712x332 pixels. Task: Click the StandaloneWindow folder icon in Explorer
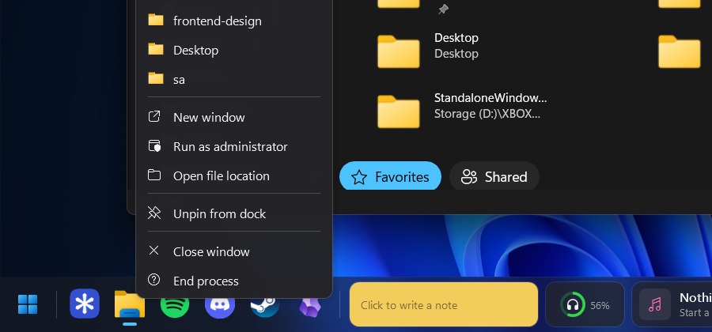point(398,111)
